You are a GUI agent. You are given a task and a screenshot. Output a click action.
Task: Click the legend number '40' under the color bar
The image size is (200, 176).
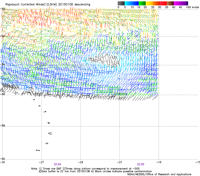174,7
